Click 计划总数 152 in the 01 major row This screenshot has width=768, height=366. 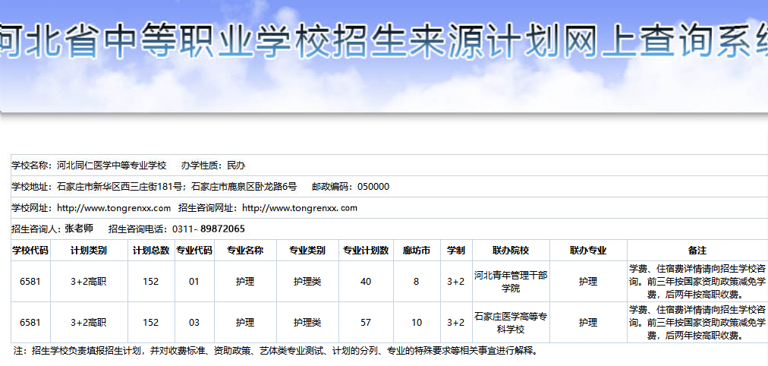[x=151, y=282]
